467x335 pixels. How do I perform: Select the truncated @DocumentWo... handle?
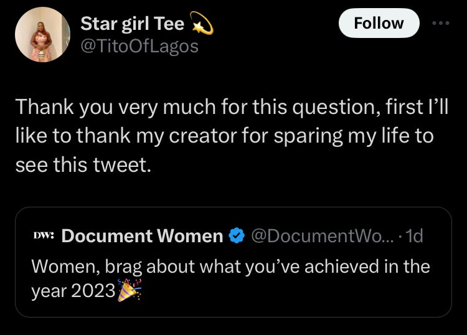(x=323, y=236)
